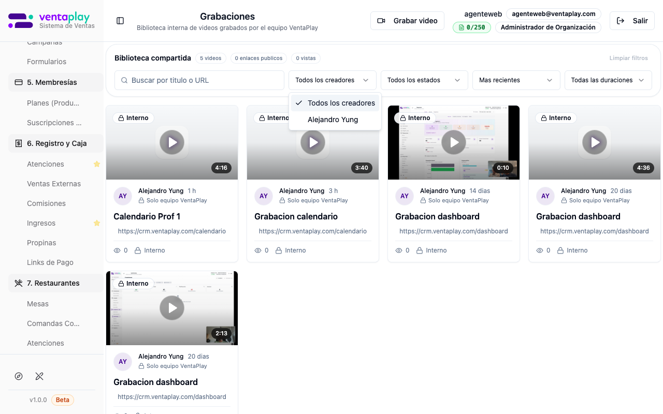Click the AY avatar on Calendario Prof 1
Screen dimensions: 663x414
pos(123,196)
